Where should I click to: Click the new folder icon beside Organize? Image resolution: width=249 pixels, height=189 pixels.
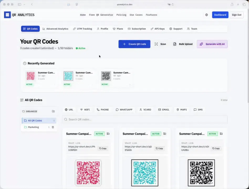point(53,111)
